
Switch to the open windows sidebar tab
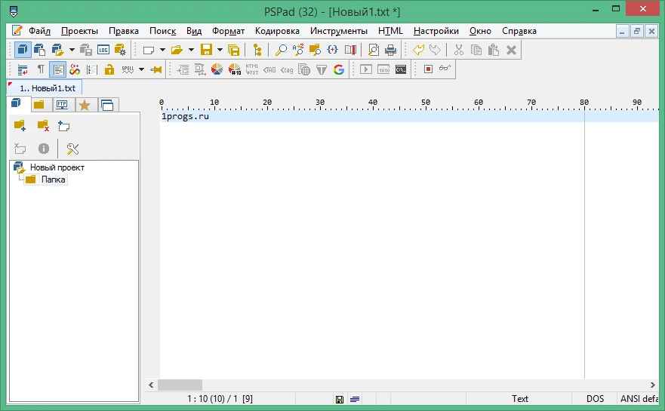point(107,105)
